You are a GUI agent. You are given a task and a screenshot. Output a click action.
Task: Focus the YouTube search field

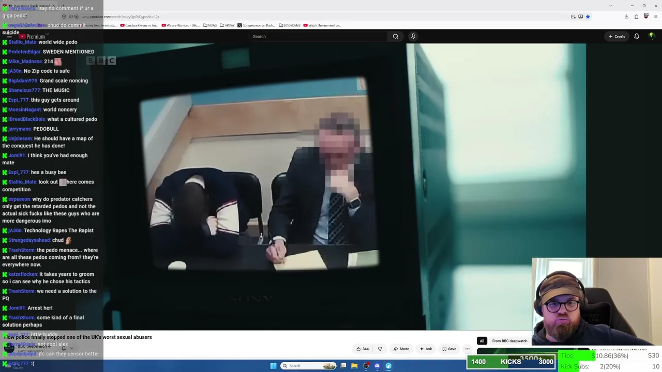(x=318, y=36)
